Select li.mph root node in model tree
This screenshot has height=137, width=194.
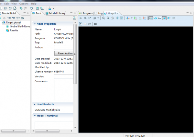(11, 22)
